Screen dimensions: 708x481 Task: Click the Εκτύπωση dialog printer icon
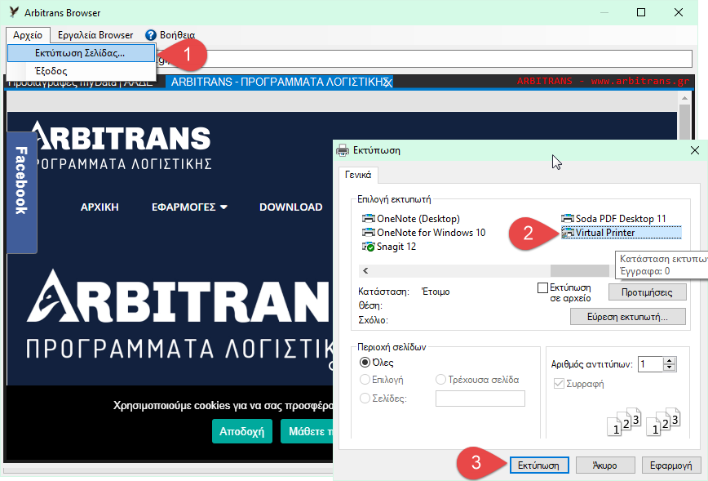tap(343, 150)
